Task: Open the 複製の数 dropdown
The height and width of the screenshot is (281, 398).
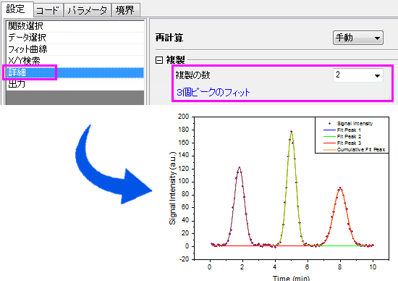Action: (x=358, y=75)
